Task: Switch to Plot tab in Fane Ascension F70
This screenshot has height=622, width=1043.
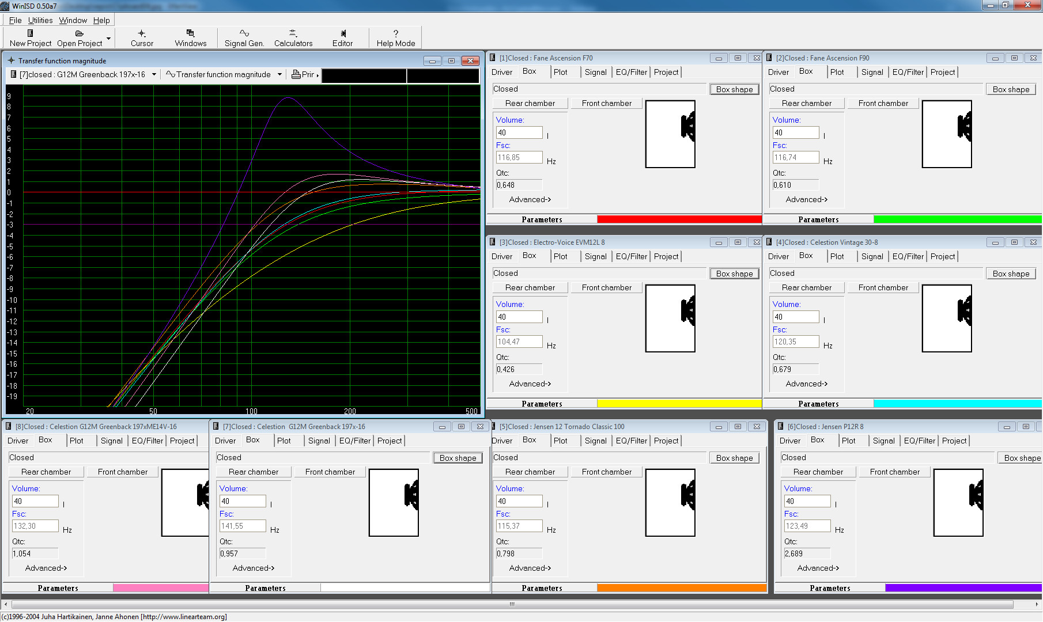Action: pos(560,72)
